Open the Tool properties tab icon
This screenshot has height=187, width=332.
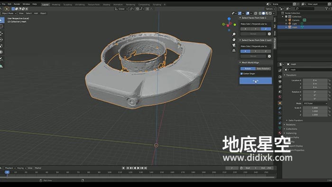click(x=280, y=71)
